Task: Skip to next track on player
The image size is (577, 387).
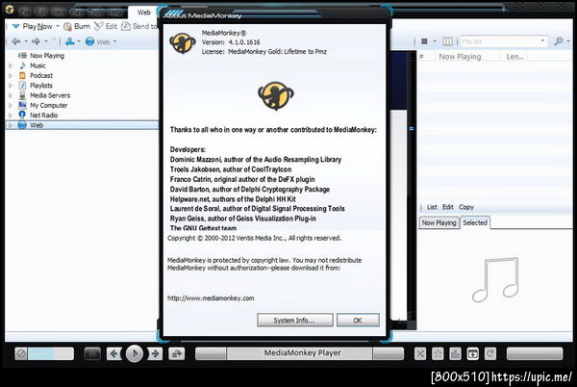Action: coord(155,354)
